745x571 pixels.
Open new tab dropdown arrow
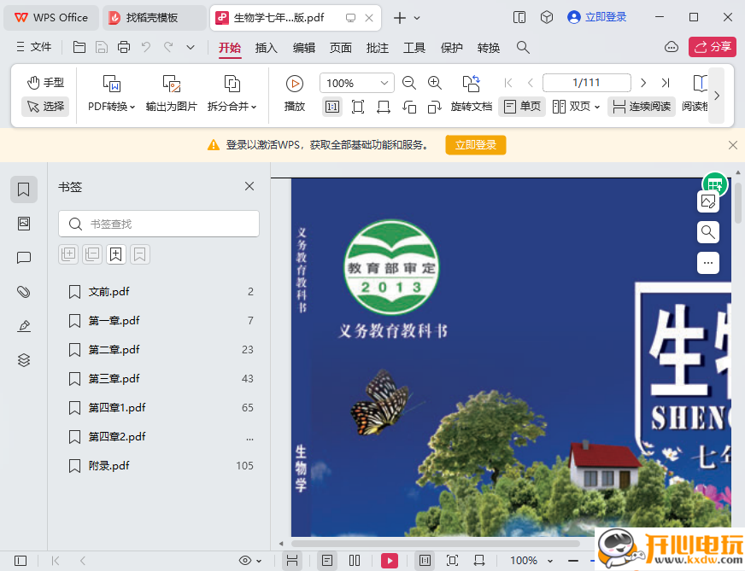417,18
